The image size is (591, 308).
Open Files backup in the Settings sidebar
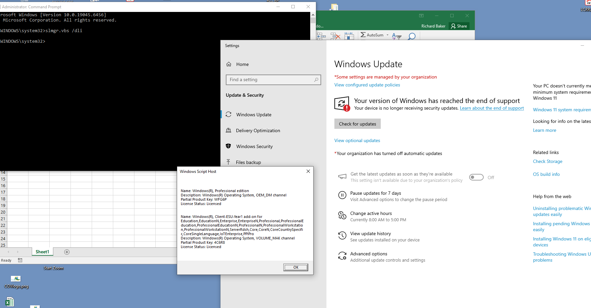pos(248,162)
